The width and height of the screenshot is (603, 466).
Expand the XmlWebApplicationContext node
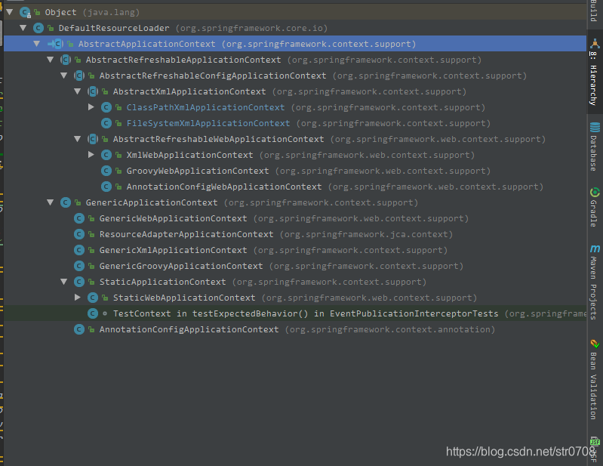click(x=91, y=155)
